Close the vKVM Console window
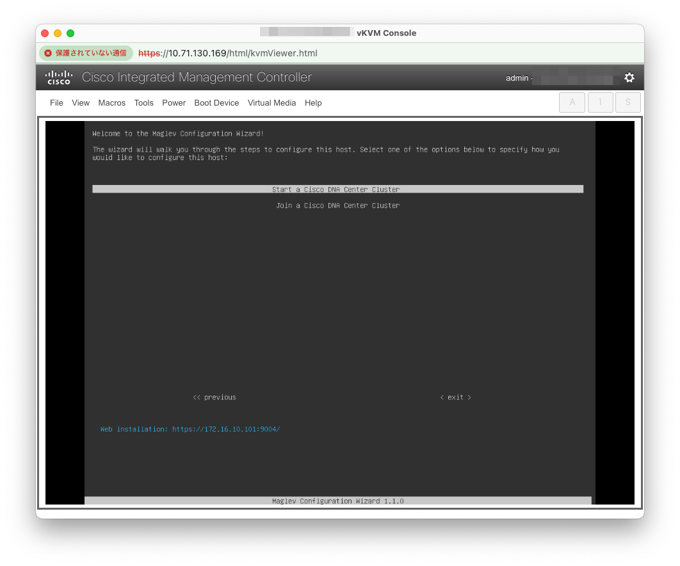The image size is (680, 566). click(45, 33)
